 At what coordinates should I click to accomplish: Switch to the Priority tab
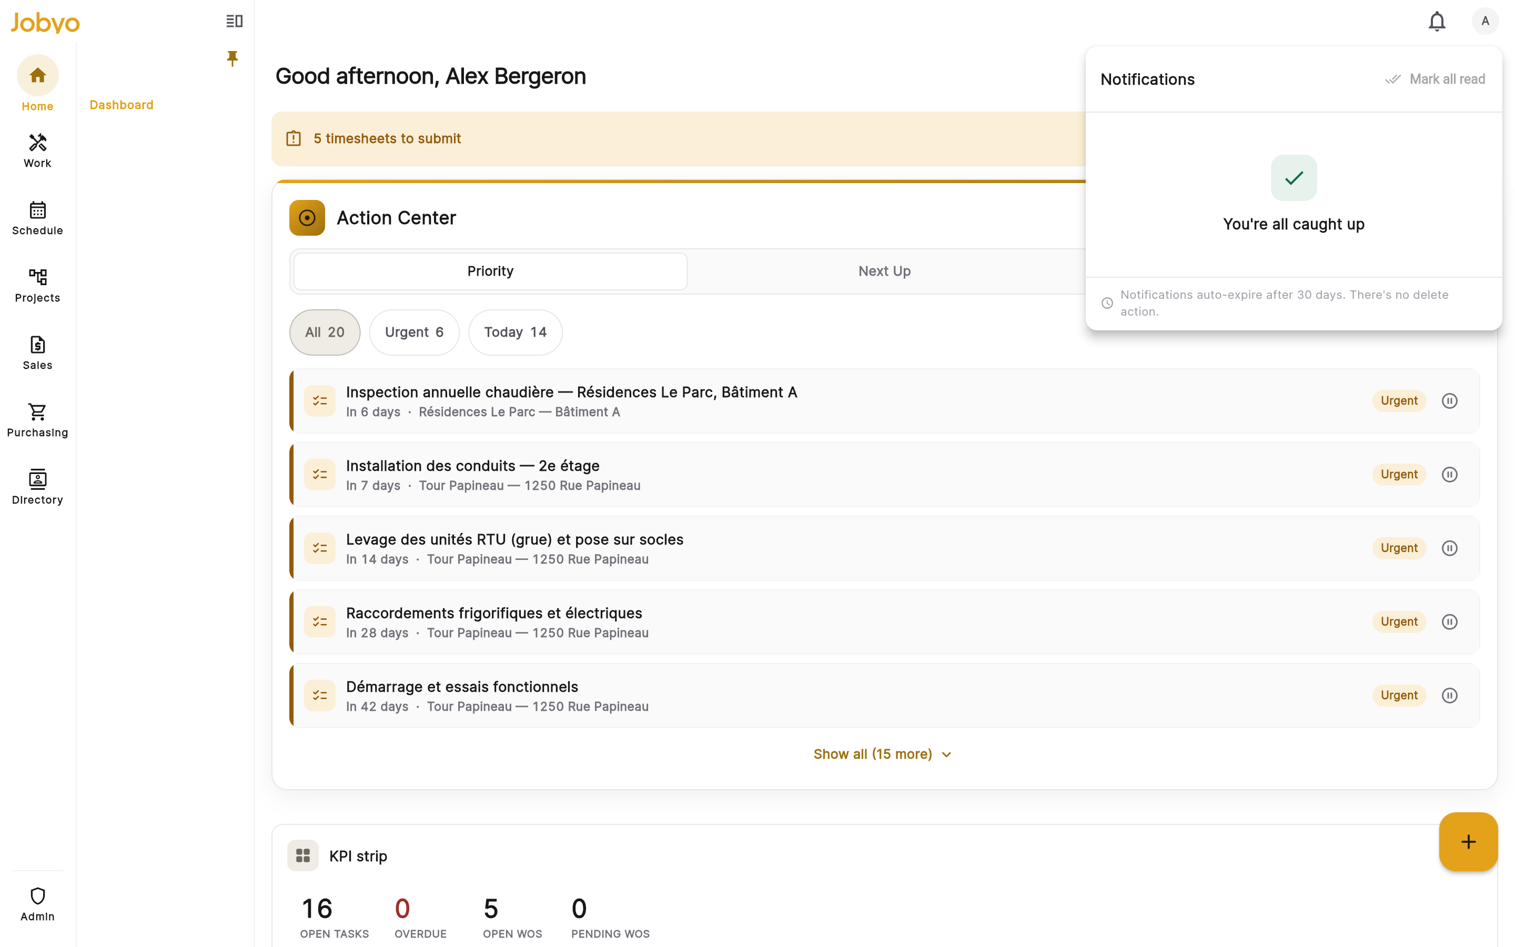click(490, 271)
